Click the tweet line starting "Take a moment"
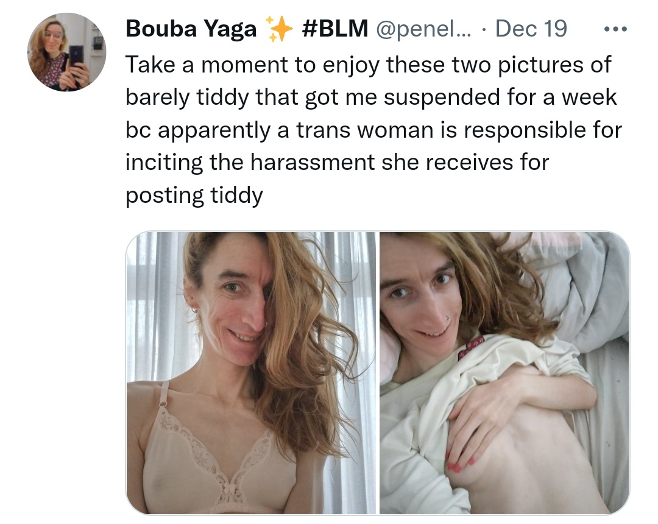The height and width of the screenshot is (524, 658). pyautogui.click(x=368, y=65)
